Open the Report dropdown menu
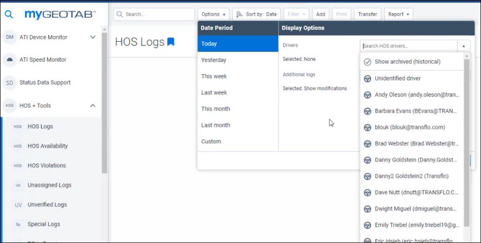 [398, 14]
